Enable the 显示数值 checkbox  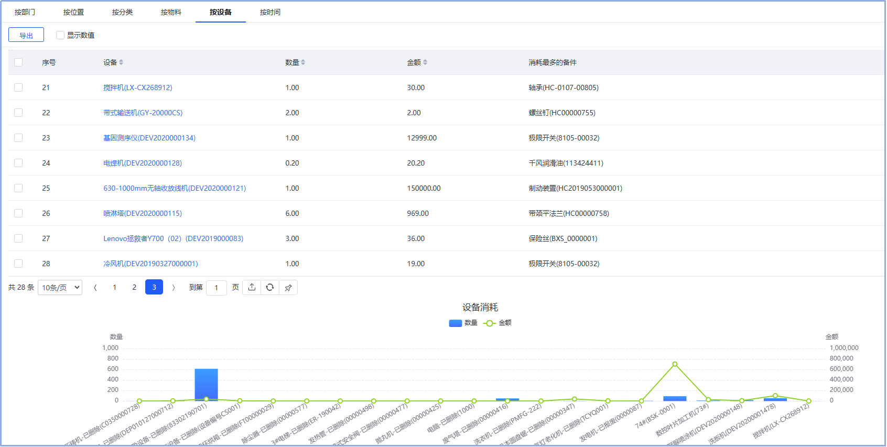pyautogui.click(x=60, y=35)
